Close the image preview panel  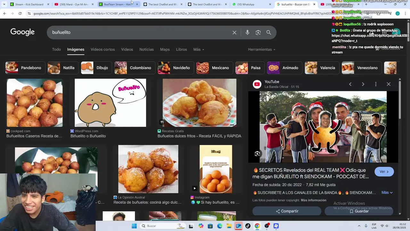[x=389, y=84]
